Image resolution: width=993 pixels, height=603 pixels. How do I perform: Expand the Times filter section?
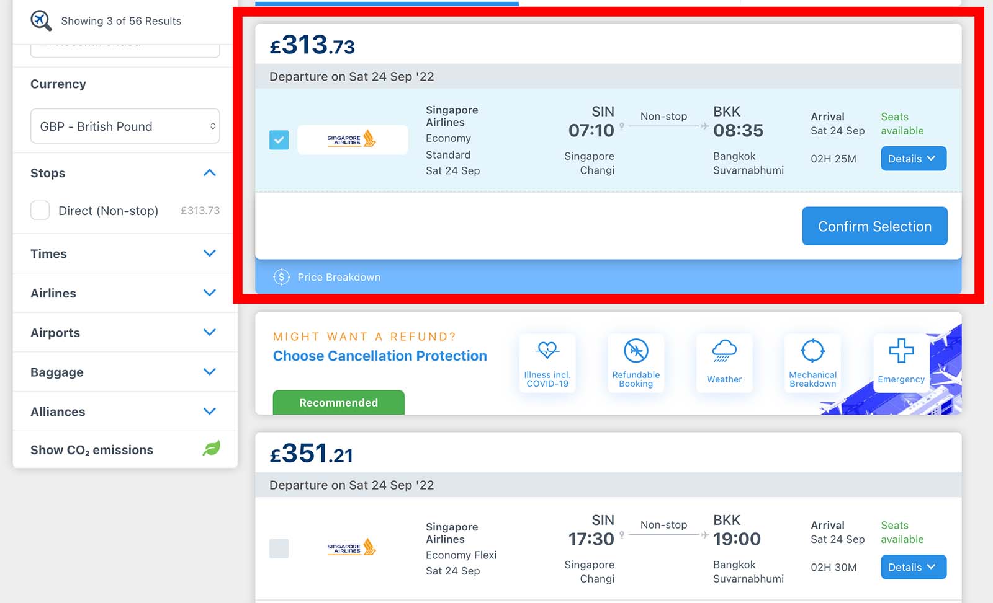point(125,253)
